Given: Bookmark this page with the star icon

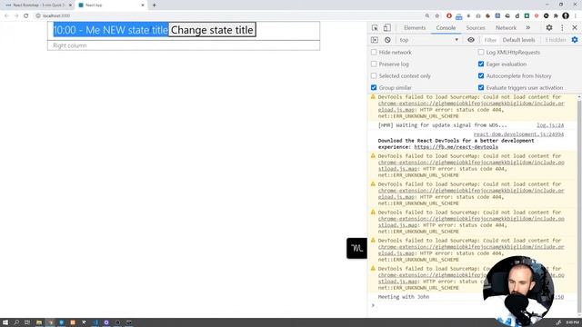Looking at the screenshot, I should [x=436, y=15].
